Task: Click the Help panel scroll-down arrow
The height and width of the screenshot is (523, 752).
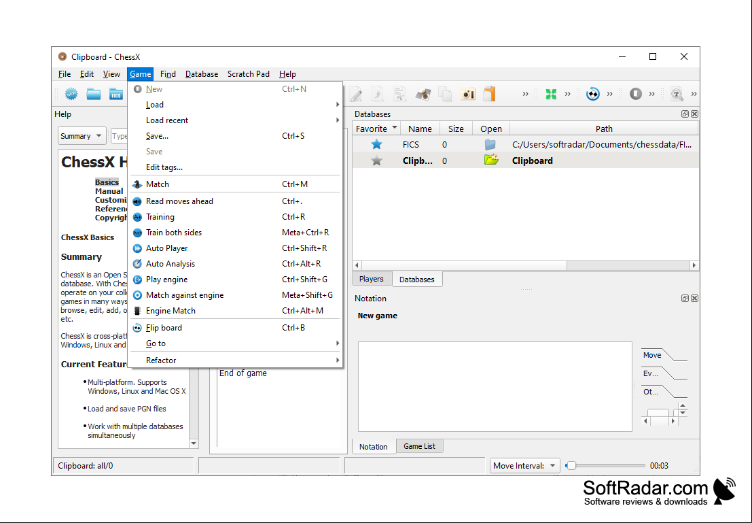Action: pyautogui.click(x=194, y=443)
